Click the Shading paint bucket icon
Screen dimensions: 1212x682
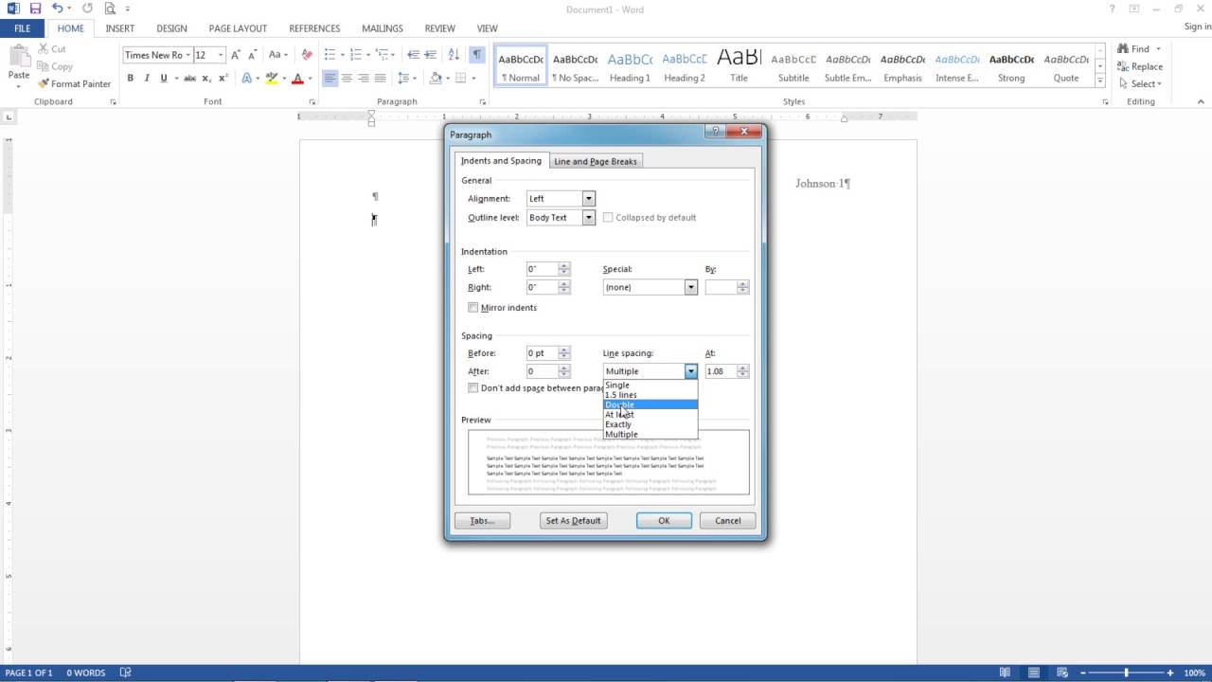(x=436, y=79)
